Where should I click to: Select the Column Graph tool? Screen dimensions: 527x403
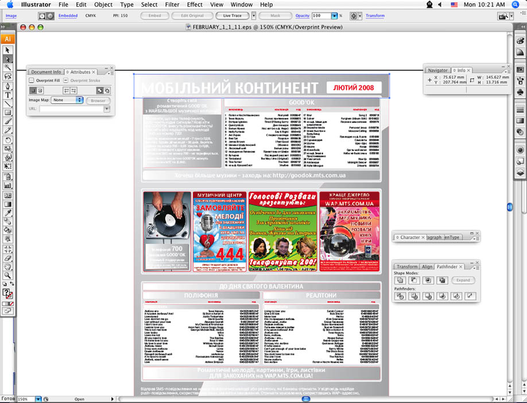7,185
